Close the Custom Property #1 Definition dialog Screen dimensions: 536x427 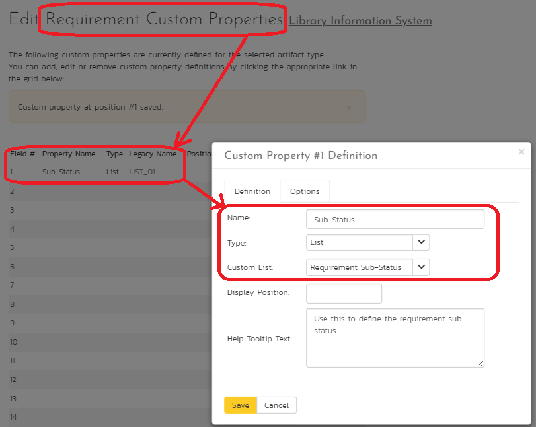tap(521, 152)
